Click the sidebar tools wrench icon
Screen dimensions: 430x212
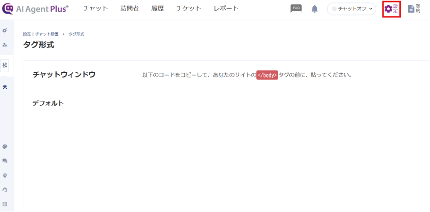point(5,87)
